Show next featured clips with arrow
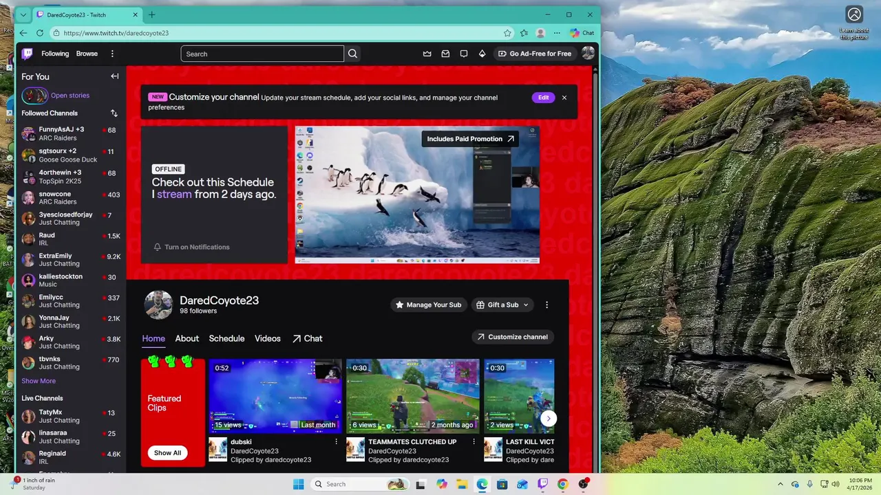Screen dimensions: 881x495 [548, 418]
